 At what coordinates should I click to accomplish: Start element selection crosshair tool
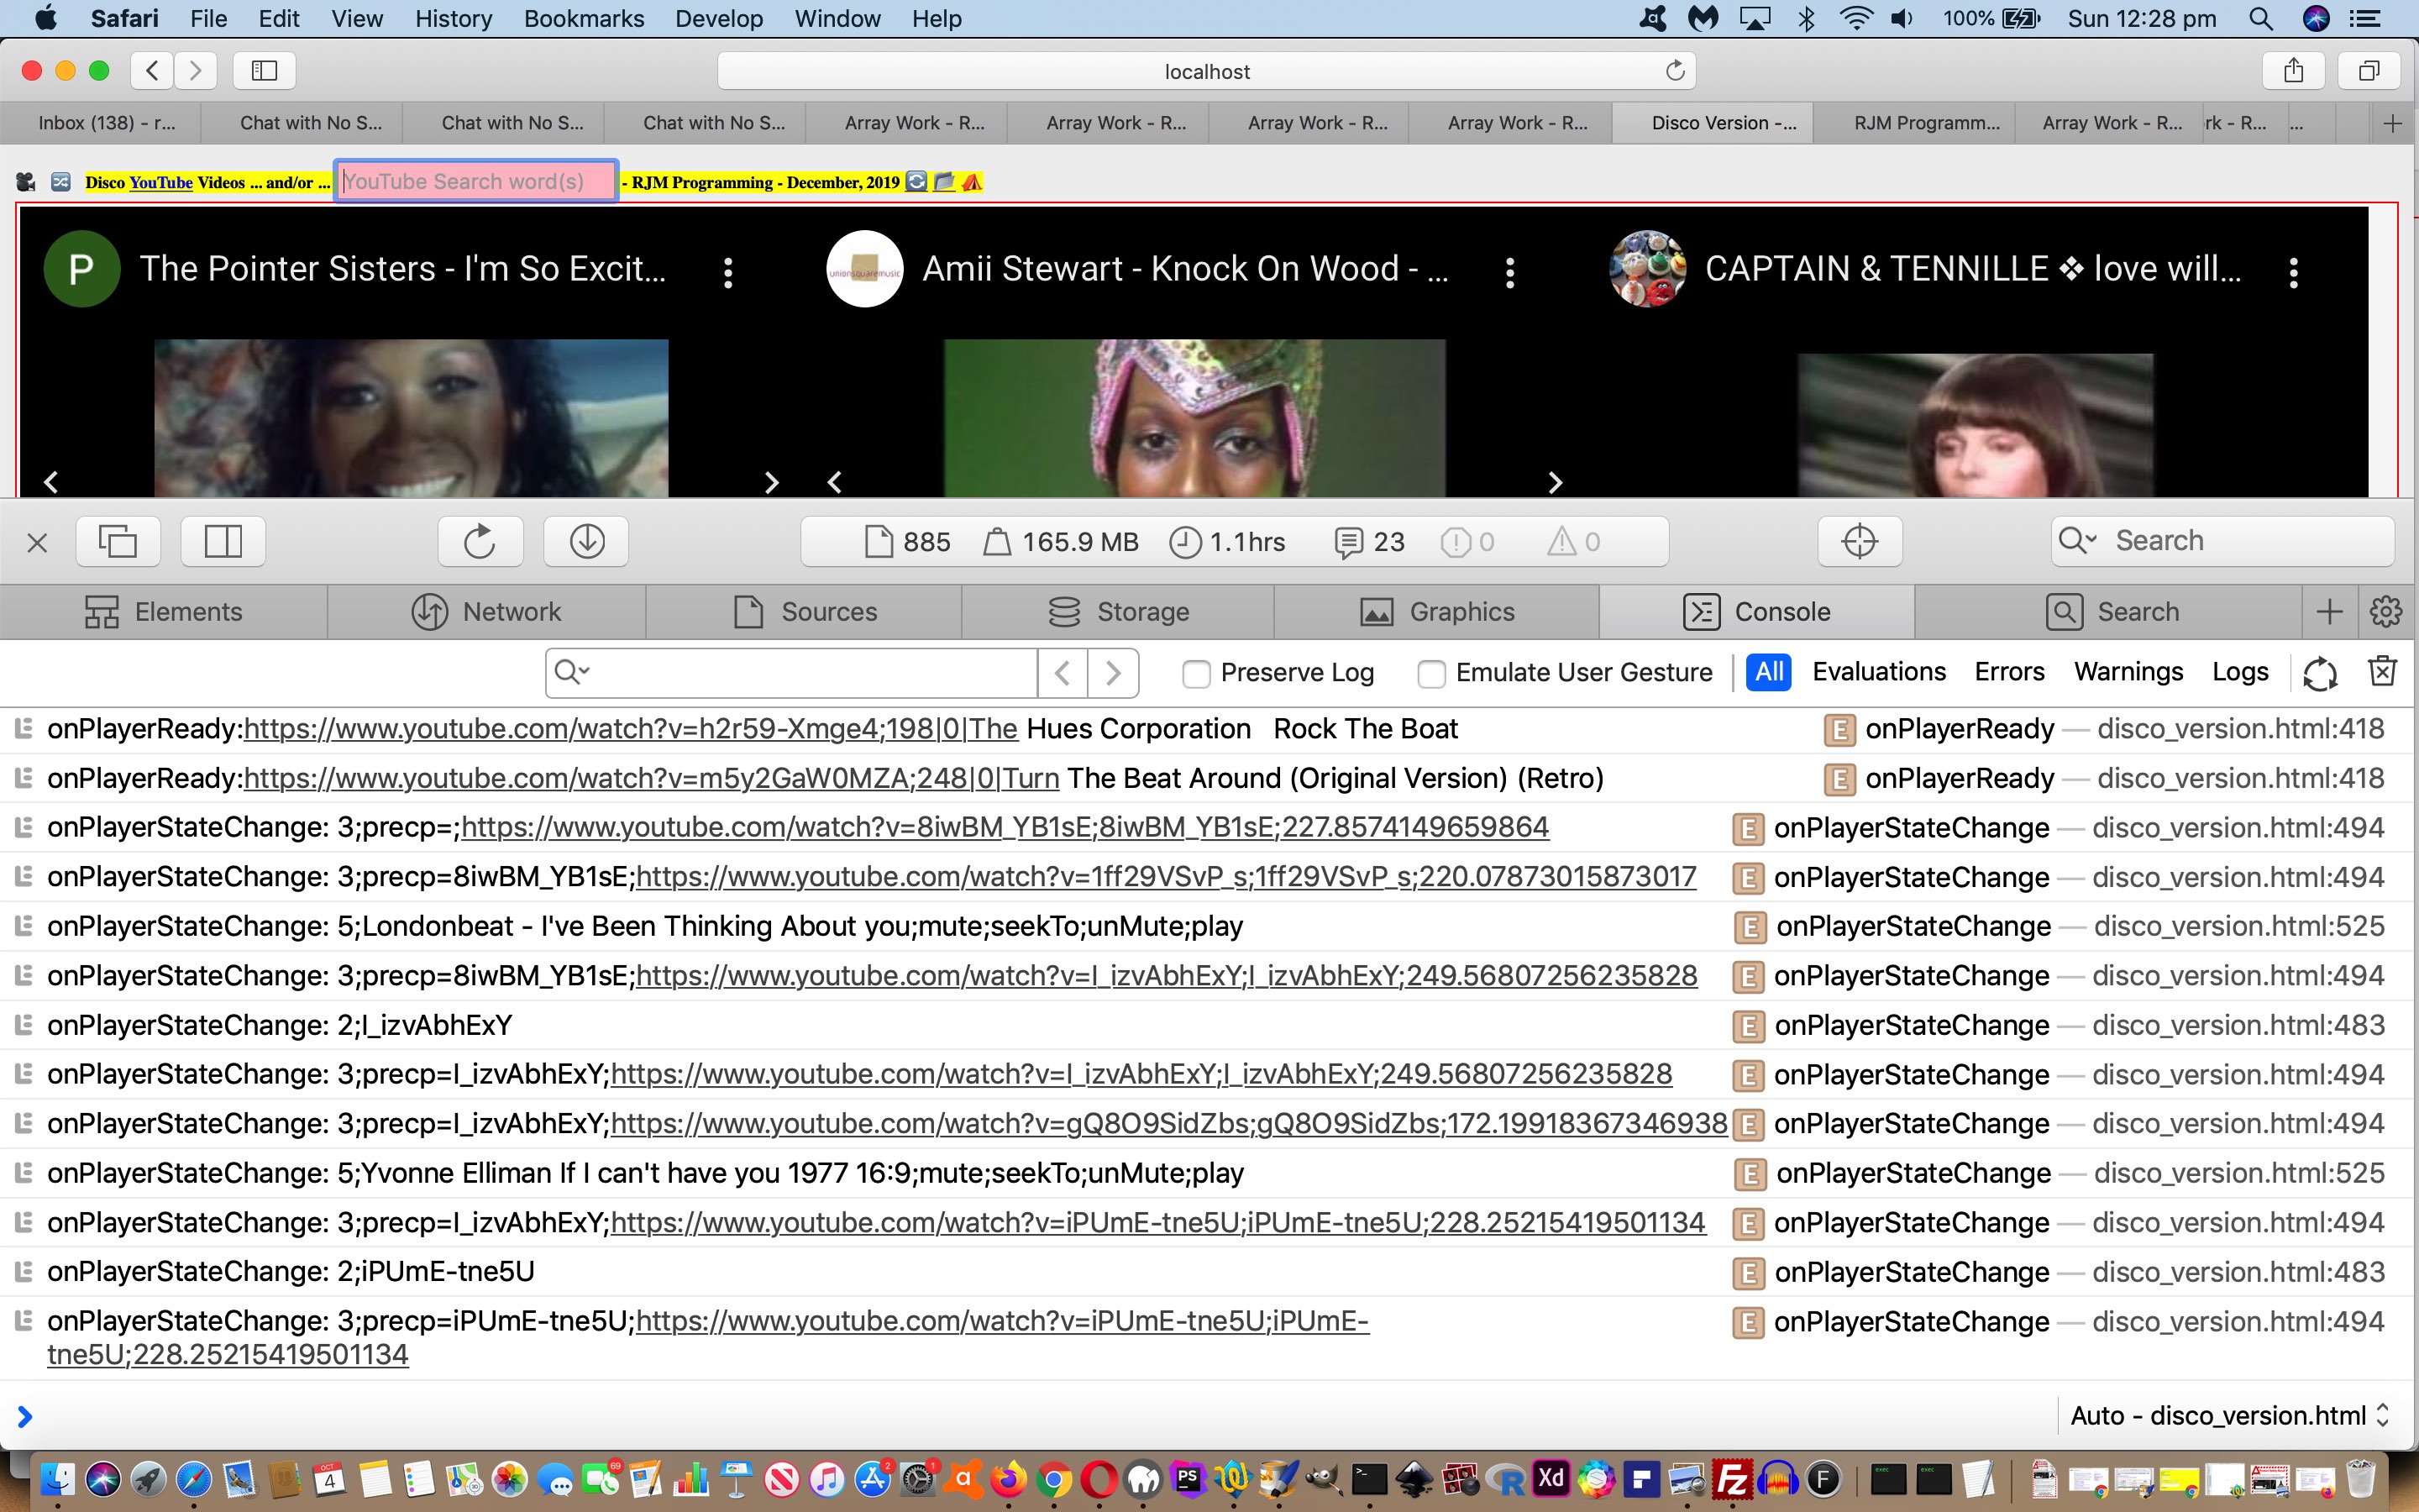[x=1860, y=542]
